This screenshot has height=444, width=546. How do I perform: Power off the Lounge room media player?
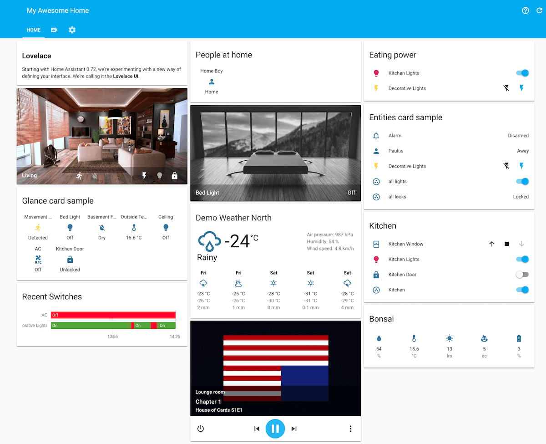201,429
